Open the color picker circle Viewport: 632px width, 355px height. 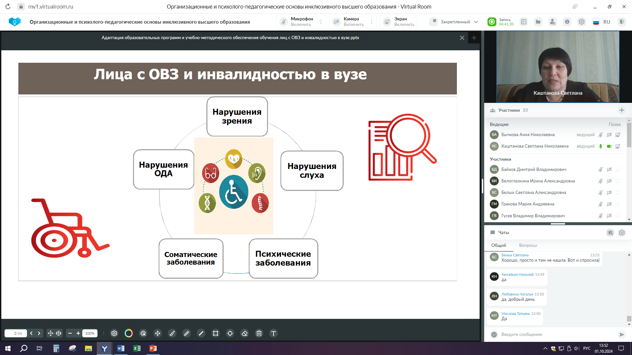pyautogui.click(x=129, y=333)
